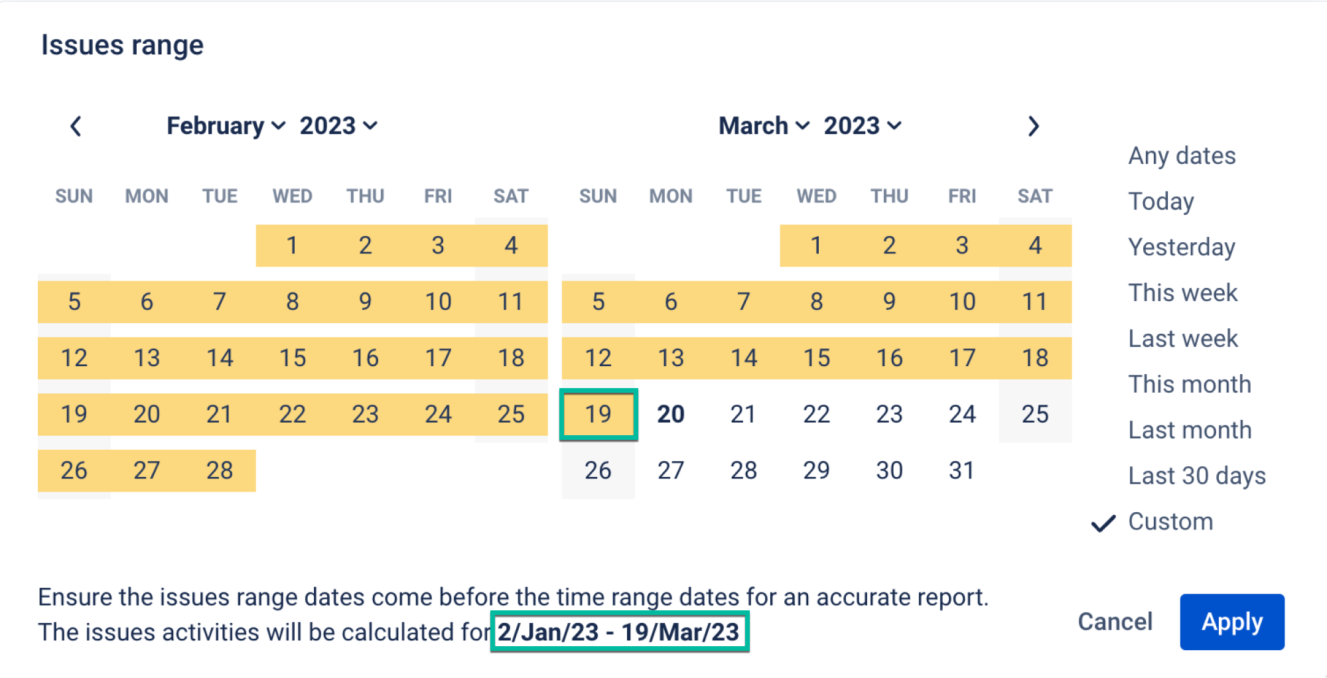Choose Last month preset
The height and width of the screenshot is (678, 1327).
1190,430
